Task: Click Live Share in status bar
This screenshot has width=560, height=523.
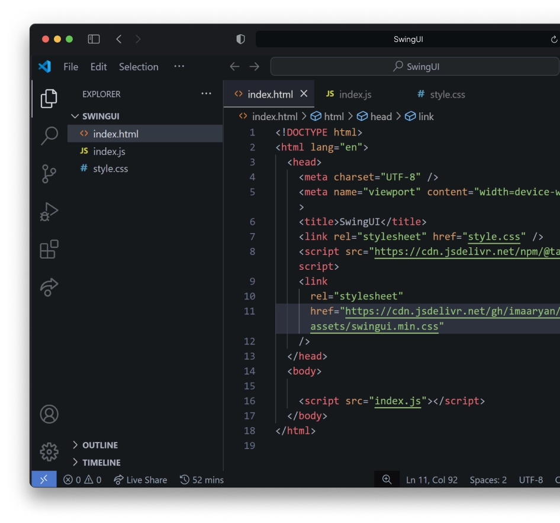Action: pyautogui.click(x=140, y=480)
